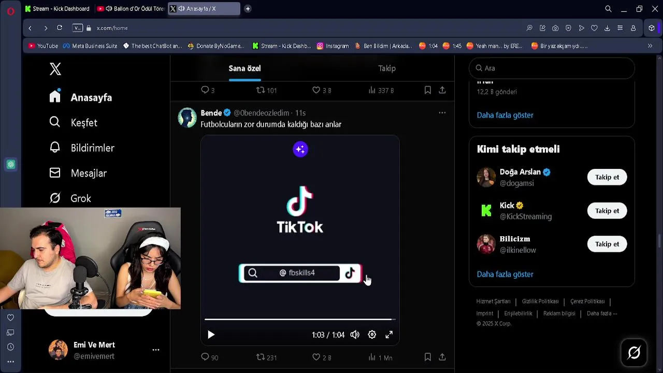Open Doğa Arslan's profile
Viewport: 663px width, 373px height.
(520, 172)
